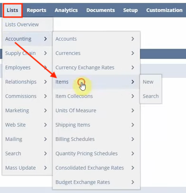186x193 pixels.
Task: Expand chevron beside Currencies
Action: pos(133,53)
